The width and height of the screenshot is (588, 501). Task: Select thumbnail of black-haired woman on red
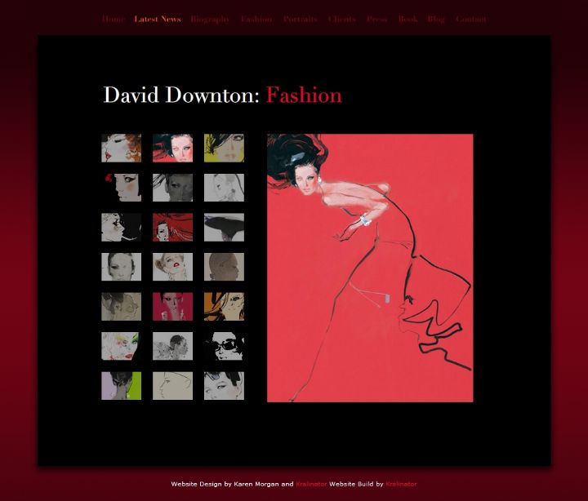(172, 148)
